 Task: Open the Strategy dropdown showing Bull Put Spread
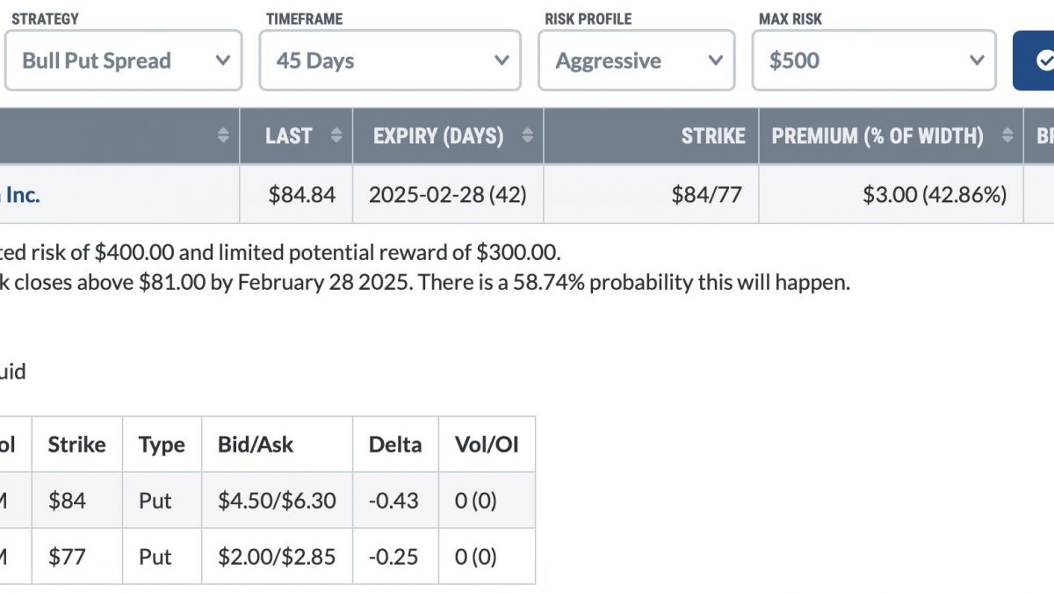(x=123, y=61)
